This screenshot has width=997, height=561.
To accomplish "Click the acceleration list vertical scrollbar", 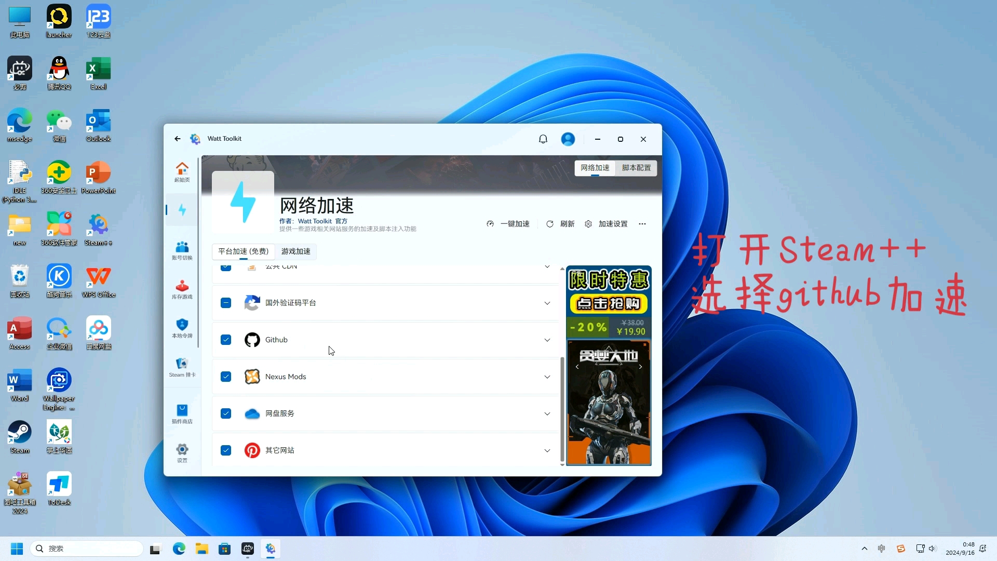I will point(562,409).
